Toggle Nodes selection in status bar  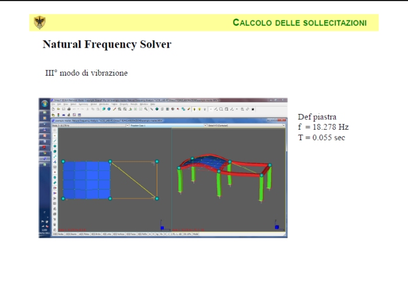(59, 234)
